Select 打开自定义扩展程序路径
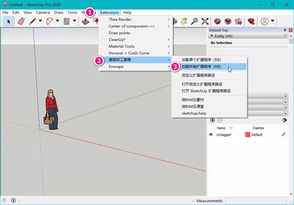The width and height of the screenshot is (294, 205). [209, 84]
